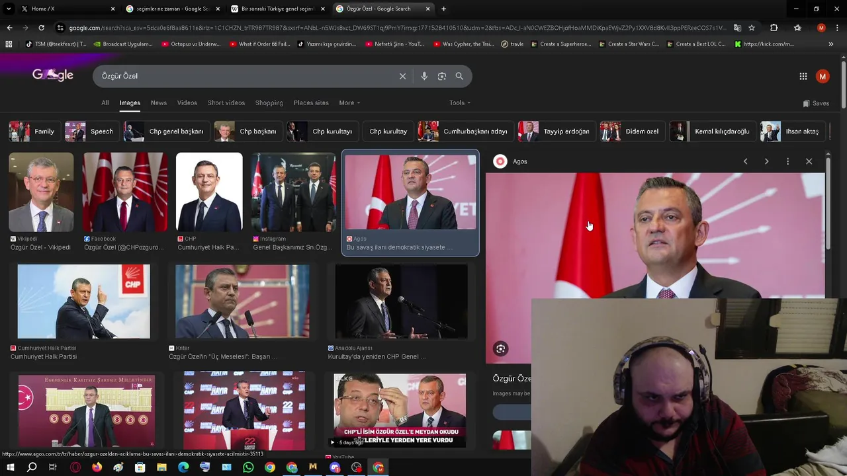The image size is (847, 476).
Task: Switch to the Bir sonraki Türkiye genel seçimi tab
Action: coord(277,9)
